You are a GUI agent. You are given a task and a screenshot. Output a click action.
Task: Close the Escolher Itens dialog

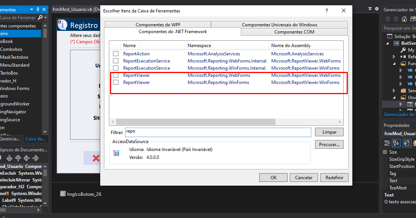point(344,11)
